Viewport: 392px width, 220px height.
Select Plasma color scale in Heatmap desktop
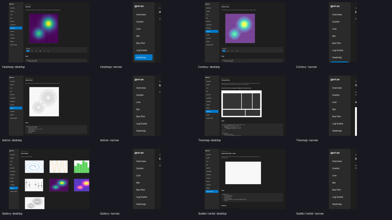[32, 51]
